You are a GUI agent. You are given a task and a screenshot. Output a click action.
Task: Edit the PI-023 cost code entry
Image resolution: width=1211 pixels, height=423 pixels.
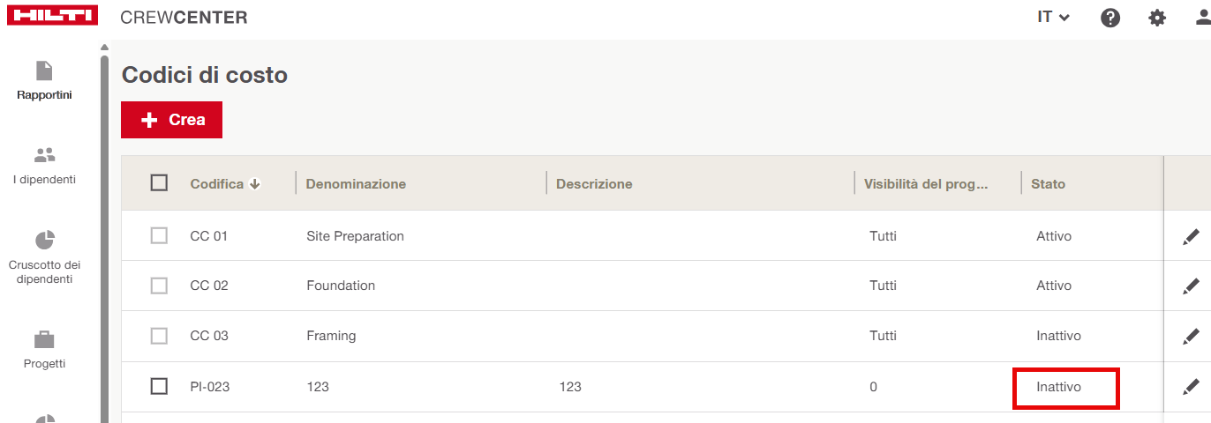click(1191, 386)
